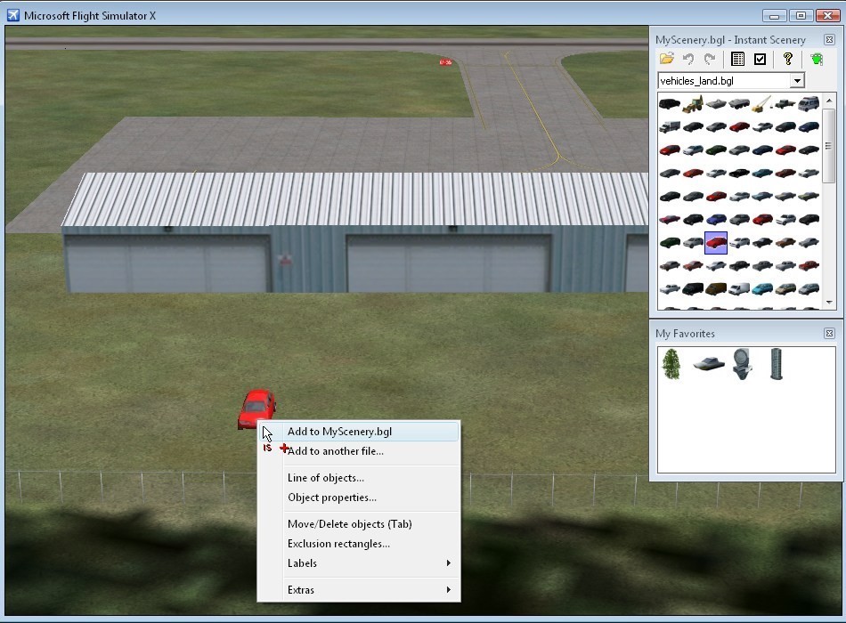Pick the boat in My Favorites

pos(709,364)
